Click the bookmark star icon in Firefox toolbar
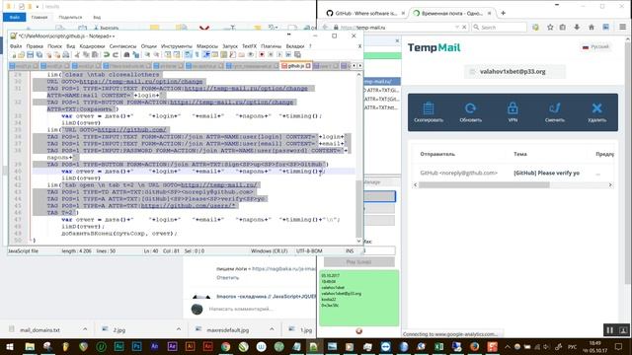This screenshot has width=632, height=355. pyautogui.click(x=550, y=27)
